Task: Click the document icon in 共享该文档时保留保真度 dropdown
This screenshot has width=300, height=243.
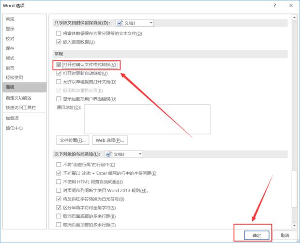Action: tap(120, 23)
